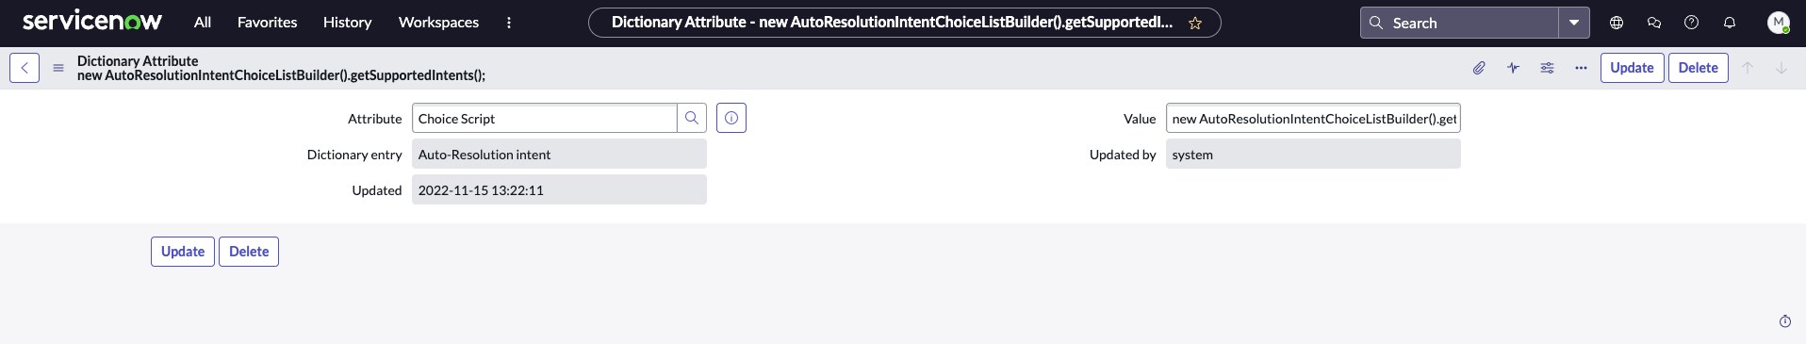The width and height of the screenshot is (1806, 344).
Task: Open the activity stream pulse icon
Action: point(1513,68)
